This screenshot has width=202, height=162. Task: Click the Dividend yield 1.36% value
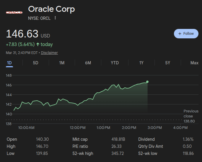pos(188,139)
